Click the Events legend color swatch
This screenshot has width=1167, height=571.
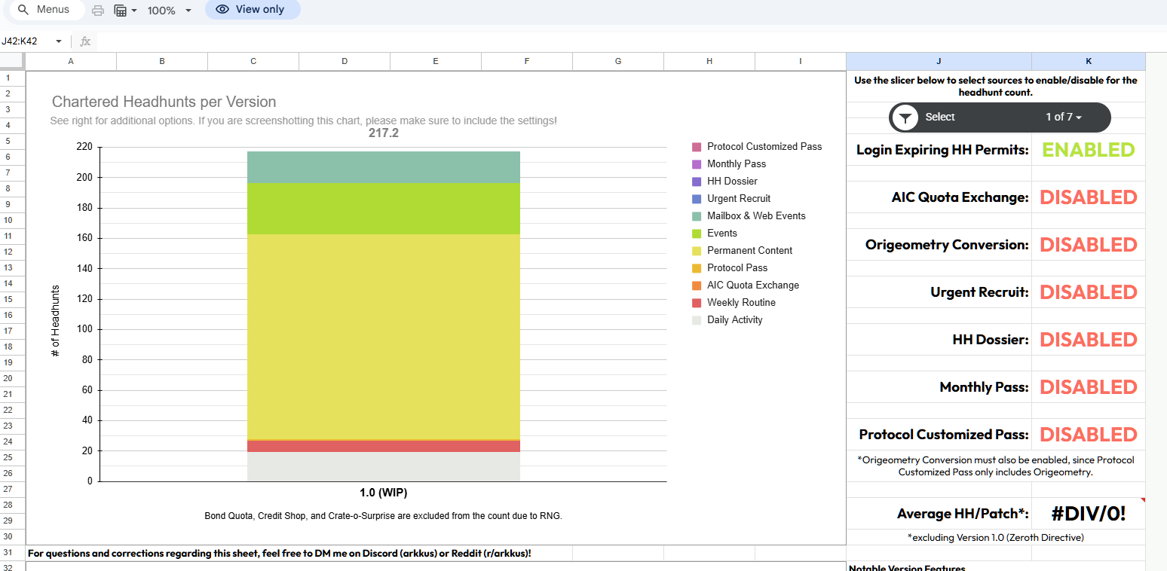coord(697,234)
